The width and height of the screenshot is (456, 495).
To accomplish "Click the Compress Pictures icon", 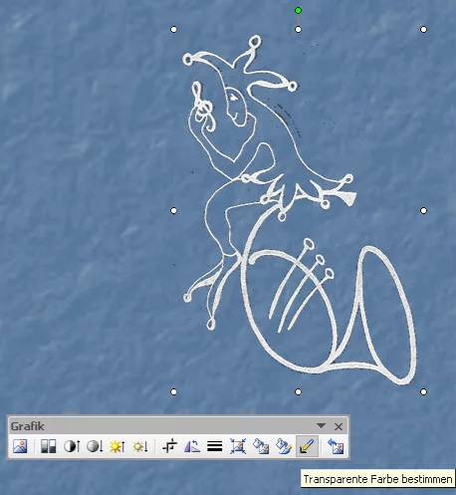I will click(238, 446).
